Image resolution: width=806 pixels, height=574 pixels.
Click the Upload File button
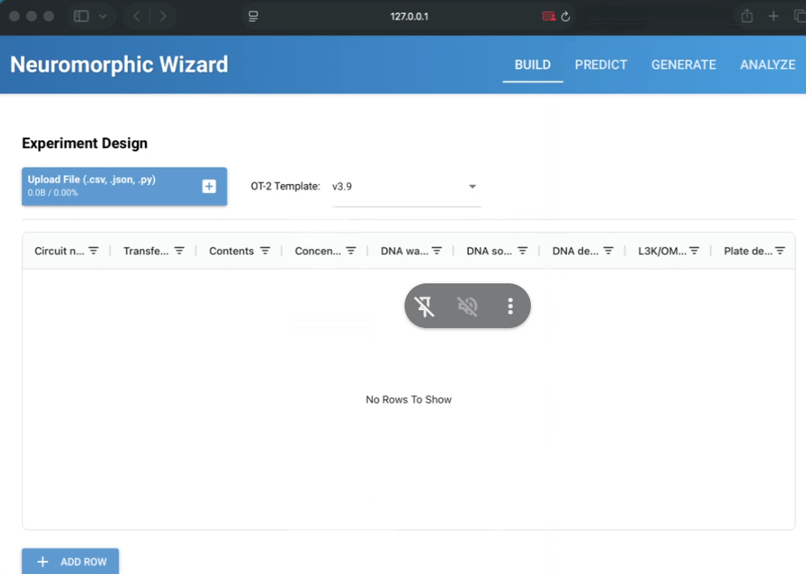coord(125,186)
